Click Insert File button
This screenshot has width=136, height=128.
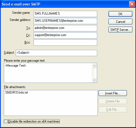click(113, 93)
